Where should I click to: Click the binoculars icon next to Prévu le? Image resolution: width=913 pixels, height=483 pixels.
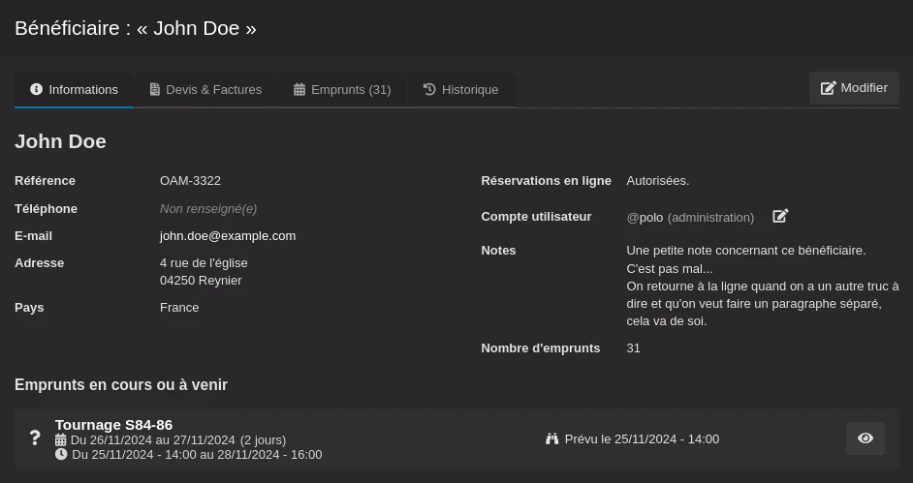(x=552, y=439)
